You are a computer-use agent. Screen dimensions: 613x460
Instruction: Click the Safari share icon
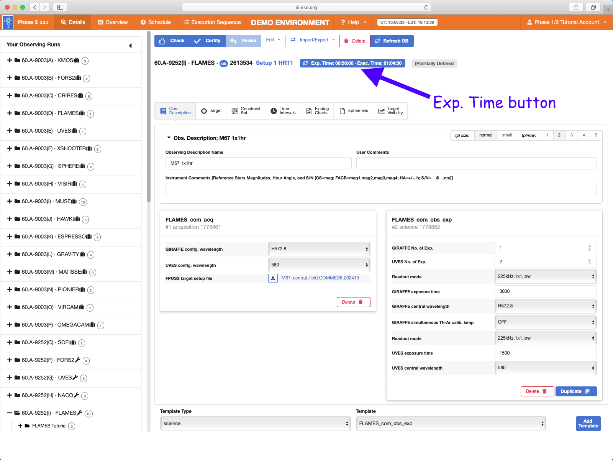576,7
